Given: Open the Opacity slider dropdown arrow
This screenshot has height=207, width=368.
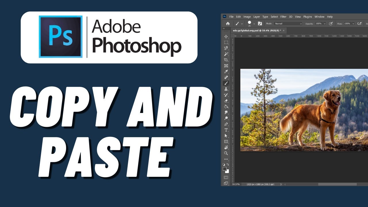Looking at the screenshot, I should tap(325, 24).
